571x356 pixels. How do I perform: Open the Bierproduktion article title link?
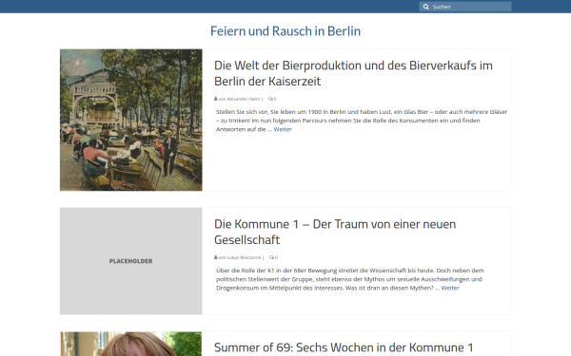click(x=353, y=73)
